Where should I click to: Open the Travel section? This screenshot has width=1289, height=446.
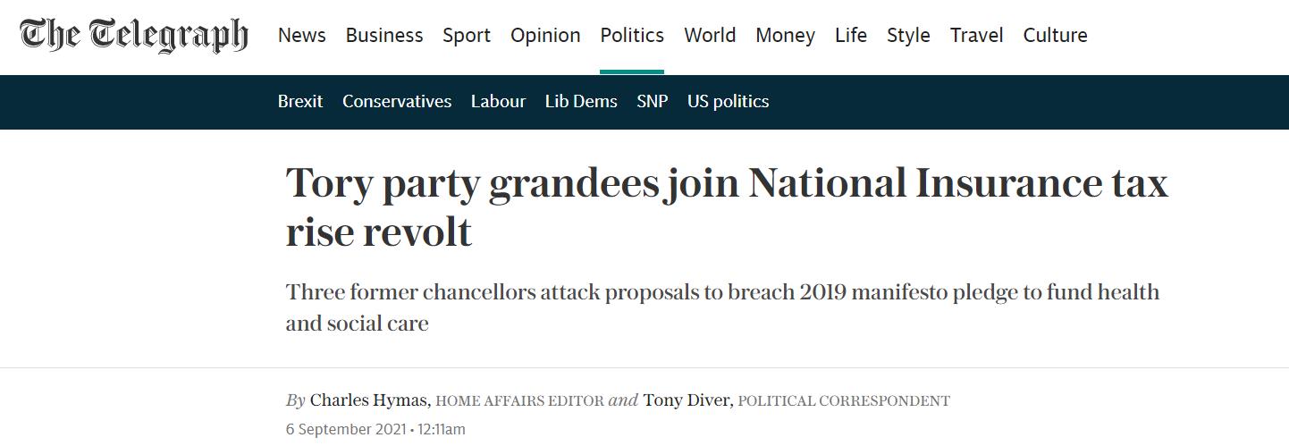(976, 36)
